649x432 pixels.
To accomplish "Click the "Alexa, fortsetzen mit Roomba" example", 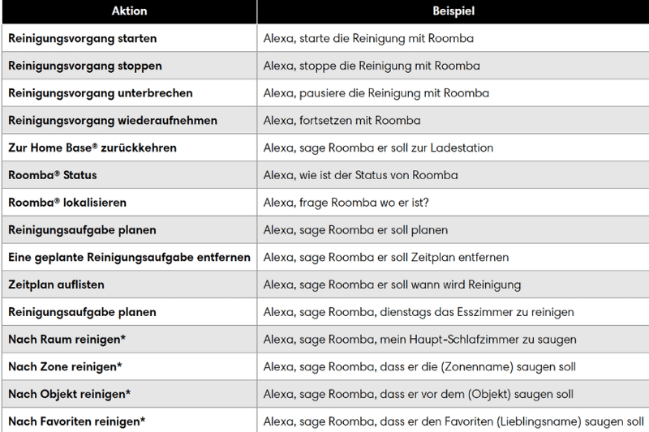I will tap(342, 121).
